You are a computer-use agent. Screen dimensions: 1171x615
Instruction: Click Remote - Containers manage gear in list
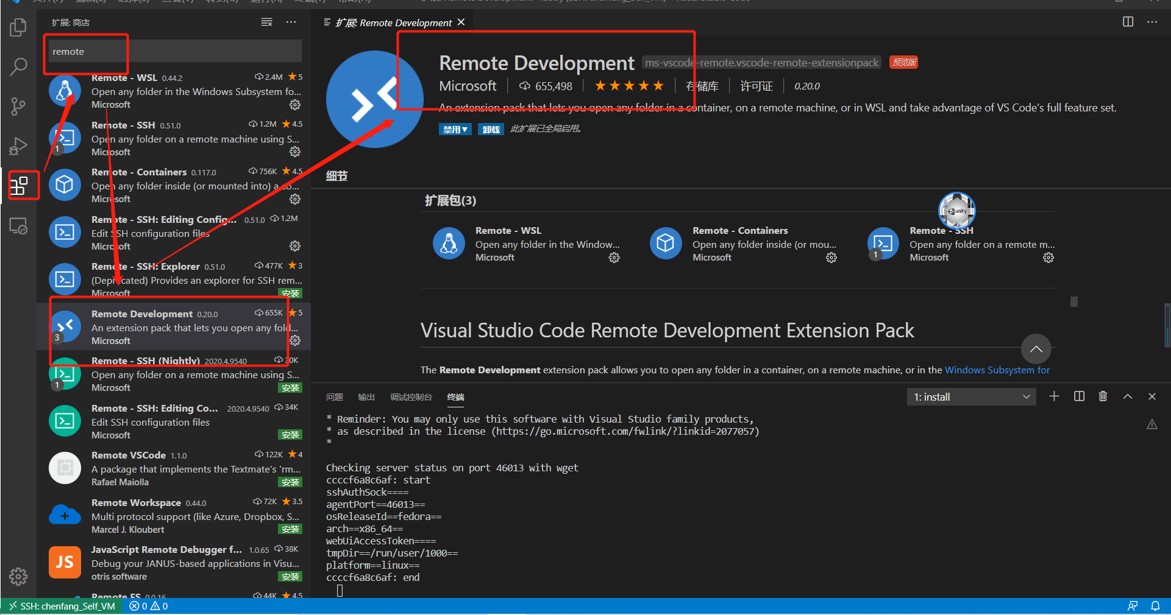pos(295,199)
